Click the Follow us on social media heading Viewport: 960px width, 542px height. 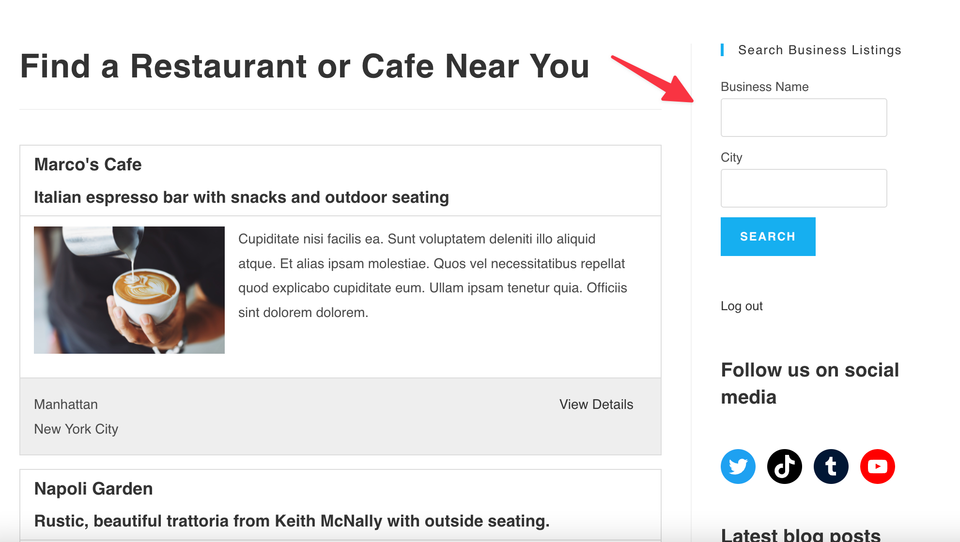click(810, 383)
